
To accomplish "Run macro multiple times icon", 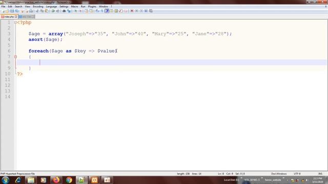I will 146,11.
